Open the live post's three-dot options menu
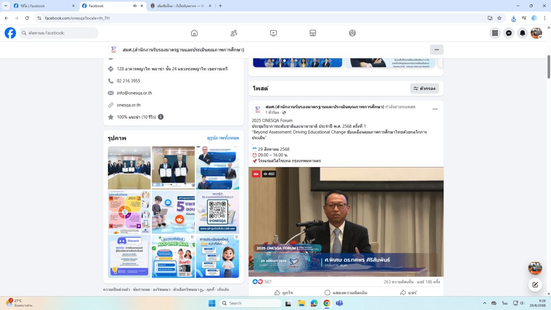The height and width of the screenshot is (310, 551). pyautogui.click(x=435, y=109)
